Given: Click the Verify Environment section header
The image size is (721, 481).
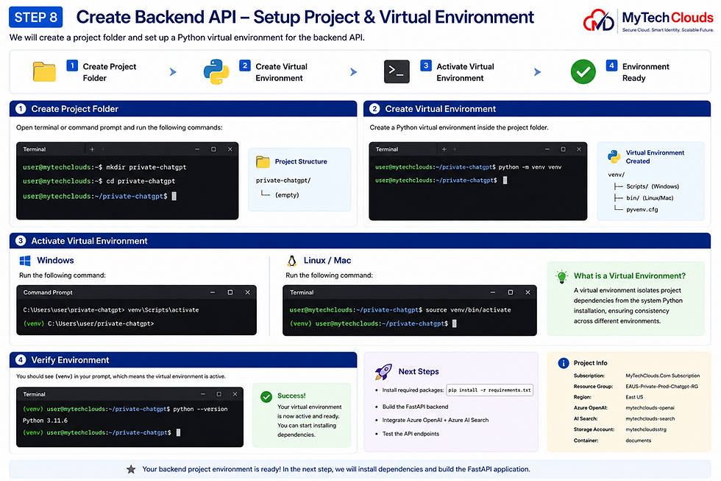Looking at the screenshot, I should (183, 360).
